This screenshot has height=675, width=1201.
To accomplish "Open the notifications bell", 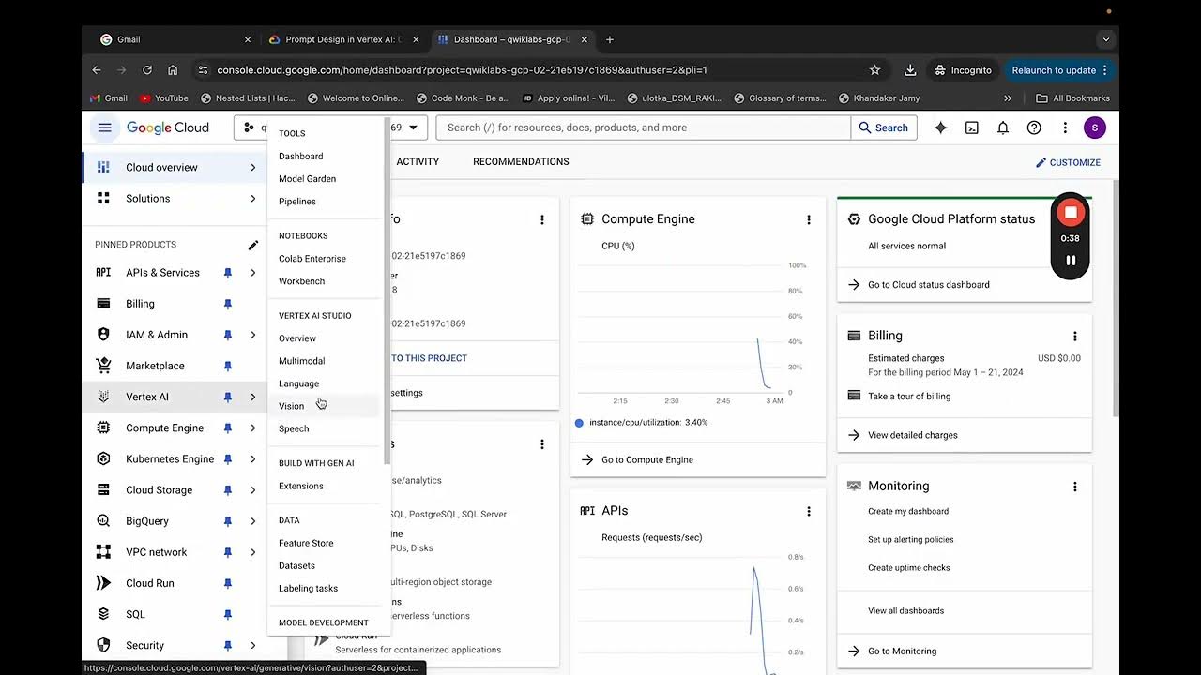I will click(1003, 127).
